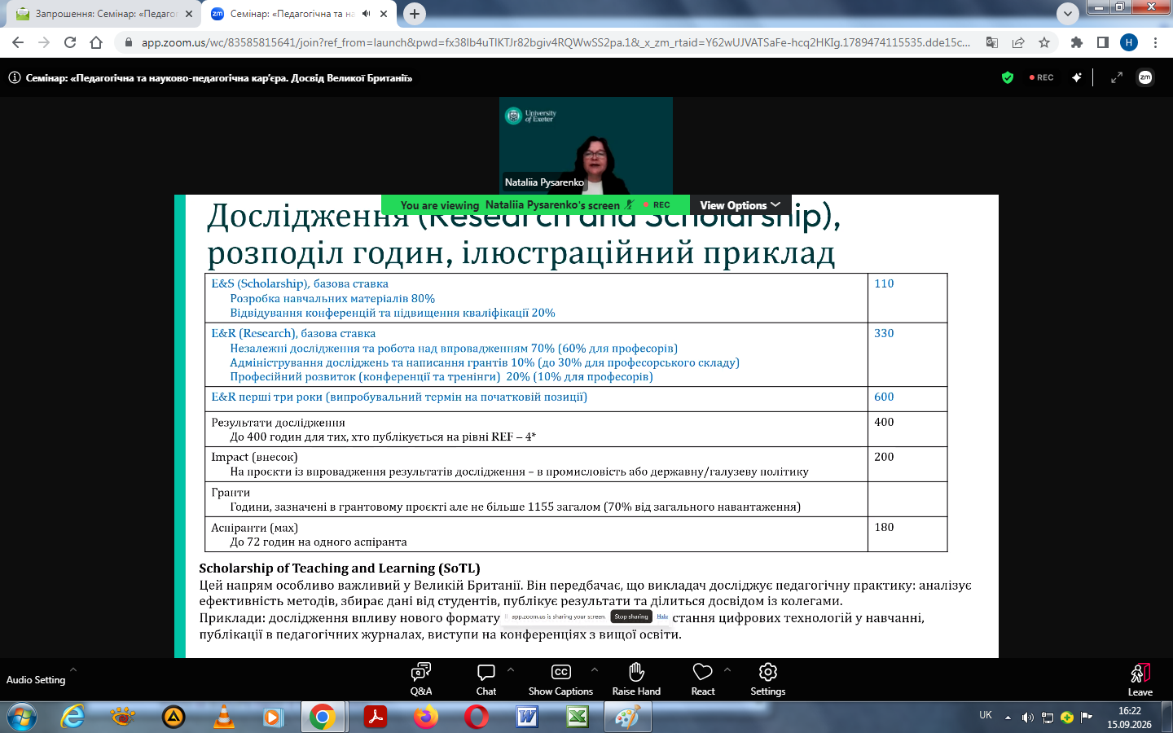Mute audio on the Zoom tab
1173x733 pixels.
[x=367, y=14]
